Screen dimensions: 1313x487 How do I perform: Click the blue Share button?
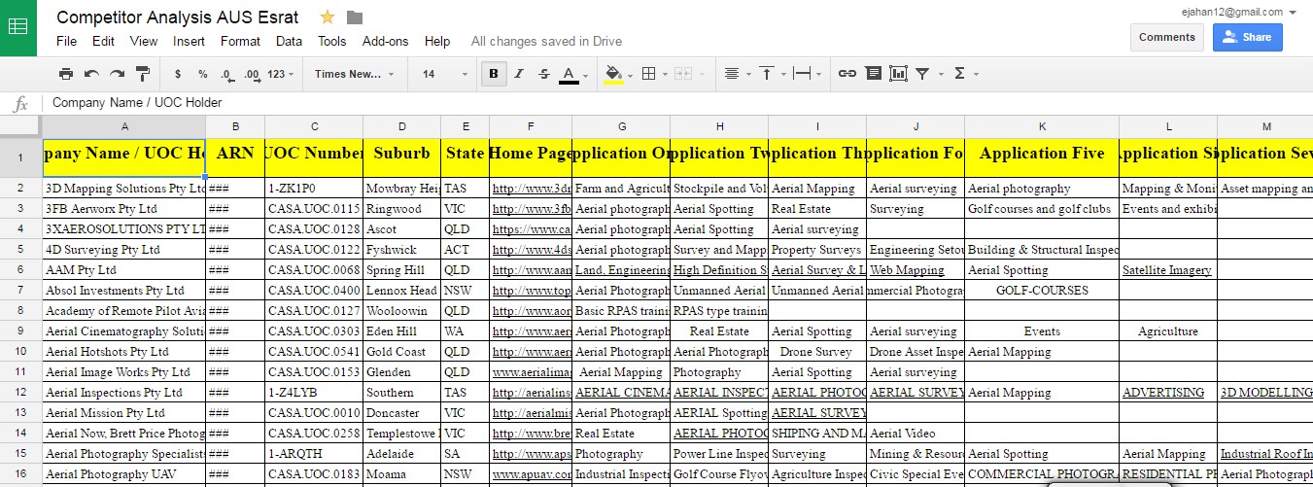[1247, 37]
